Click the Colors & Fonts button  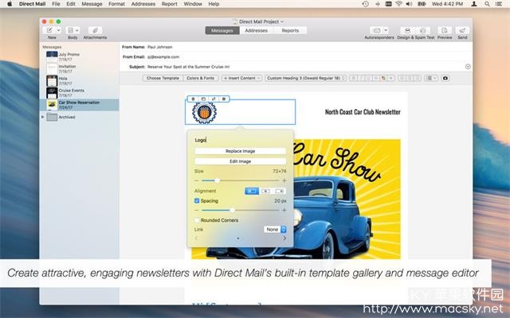coord(201,78)
